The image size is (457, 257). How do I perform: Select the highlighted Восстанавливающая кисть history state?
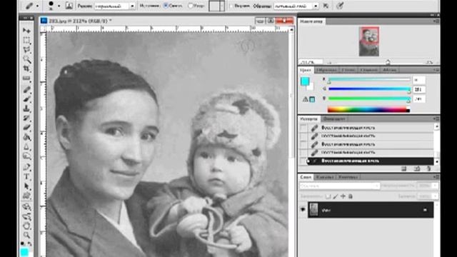coord(370,161)
